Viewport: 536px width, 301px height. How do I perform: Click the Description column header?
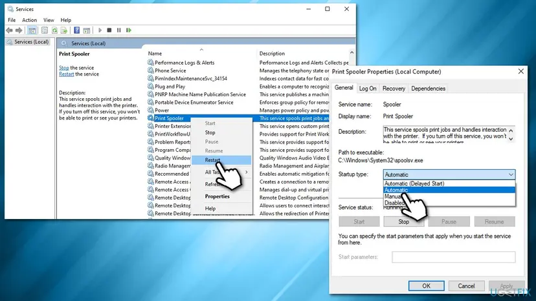(272, 53)
